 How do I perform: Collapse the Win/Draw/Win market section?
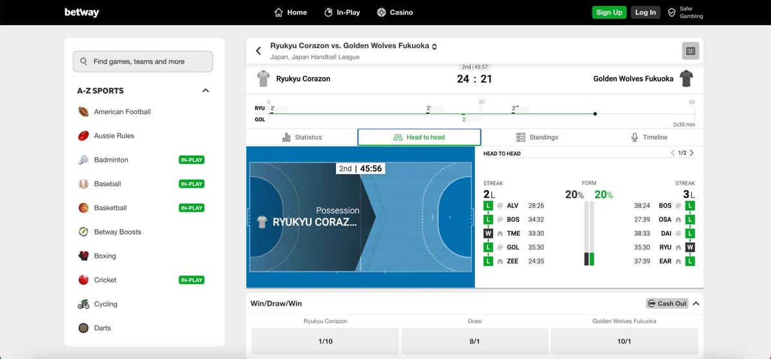tap(696, 303)
